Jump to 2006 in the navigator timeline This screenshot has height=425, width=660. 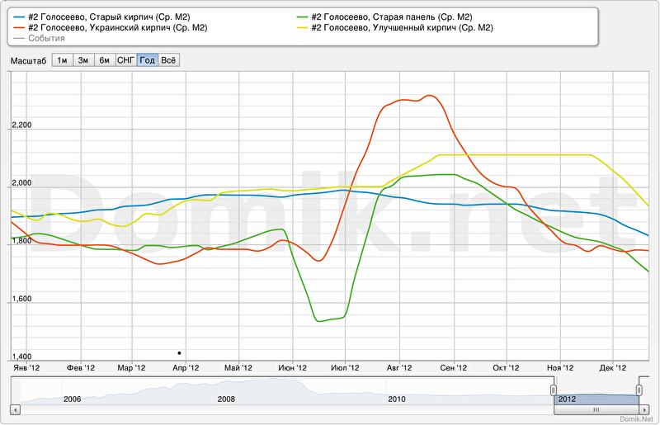(72, 399)
